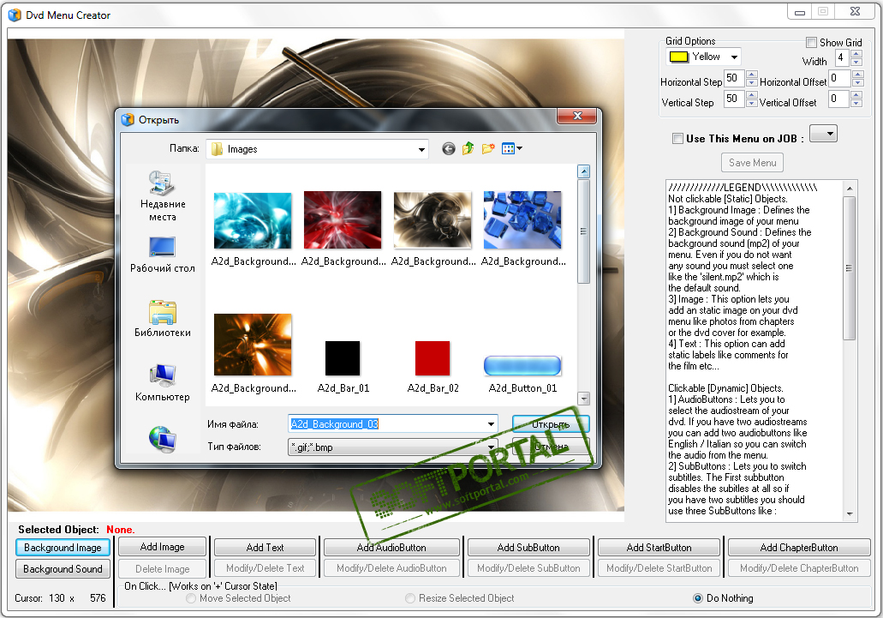The image size is (883, 618).
Task: Expand the Имя файла dropdown arrow
Action: [491, 424]
